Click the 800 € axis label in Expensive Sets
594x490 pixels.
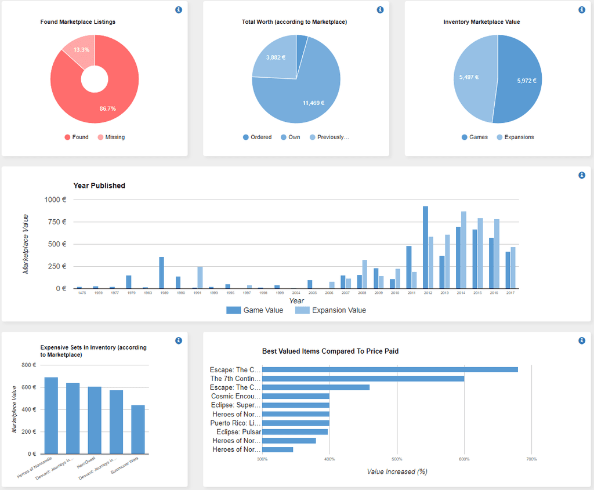tap(29, 365)
